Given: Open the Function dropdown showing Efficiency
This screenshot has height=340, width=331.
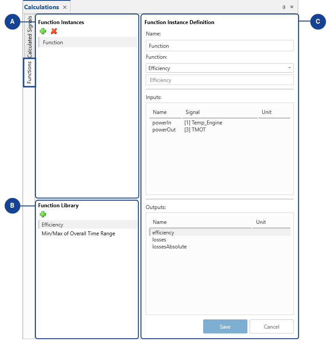Looking at the screenshot, I should (x=219, y=68).
